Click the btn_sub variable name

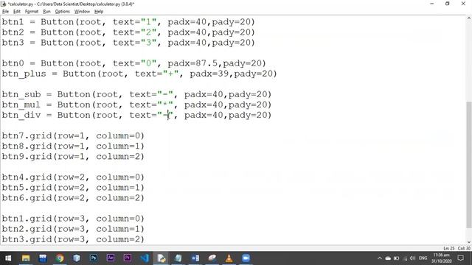(21, 95)
